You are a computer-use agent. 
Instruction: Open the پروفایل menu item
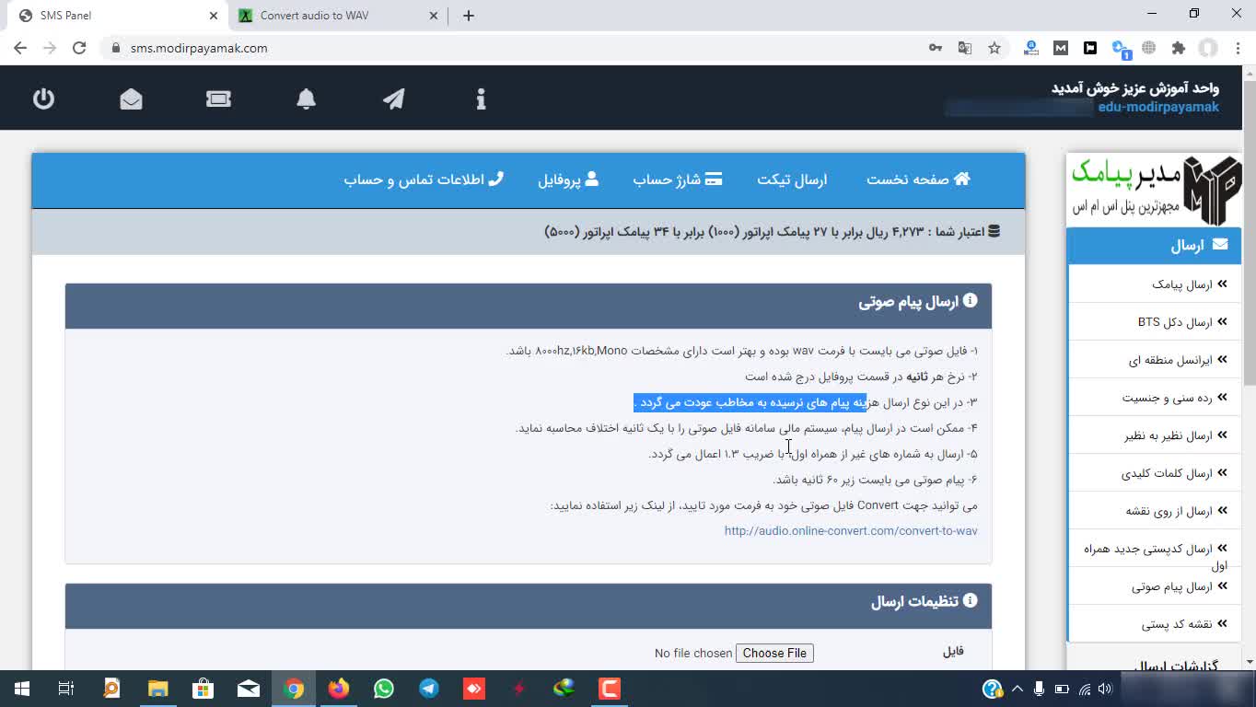[x=568, y=180]
